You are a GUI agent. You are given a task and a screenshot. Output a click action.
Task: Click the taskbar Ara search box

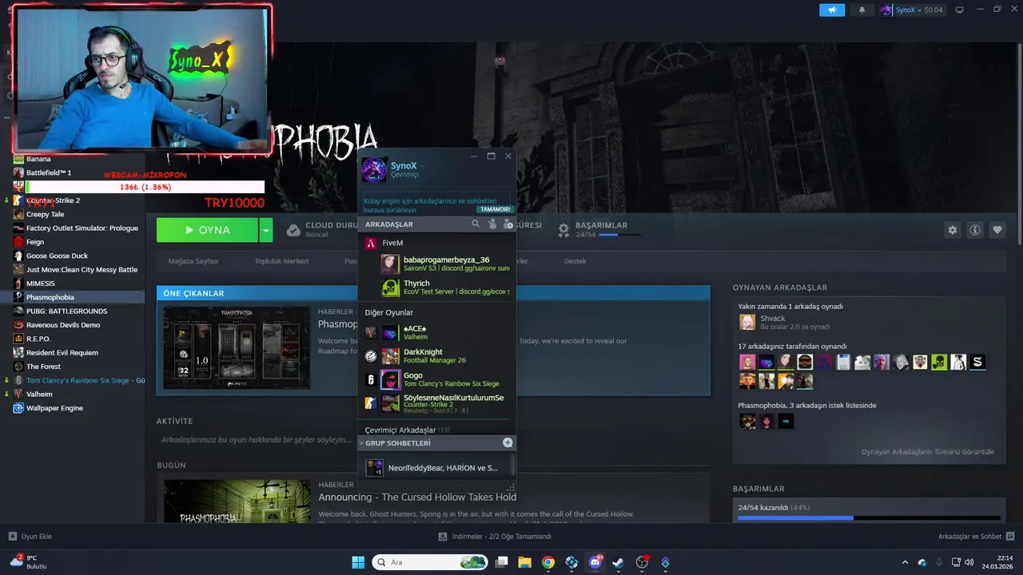click(x=430, y=562)
